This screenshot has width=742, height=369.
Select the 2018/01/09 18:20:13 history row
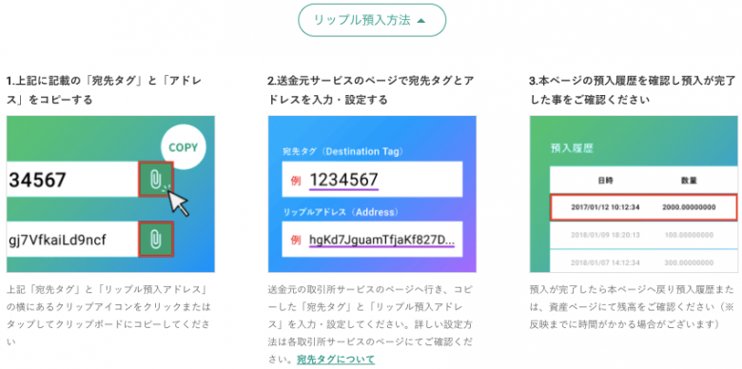[x=644, y=235]
